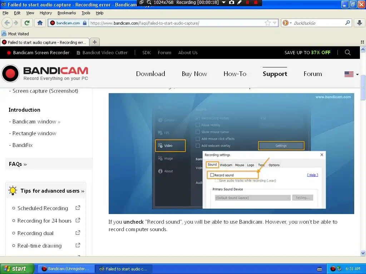Open the Scheduled Recording tip
The image size is (366, 274).
[43, 208]
